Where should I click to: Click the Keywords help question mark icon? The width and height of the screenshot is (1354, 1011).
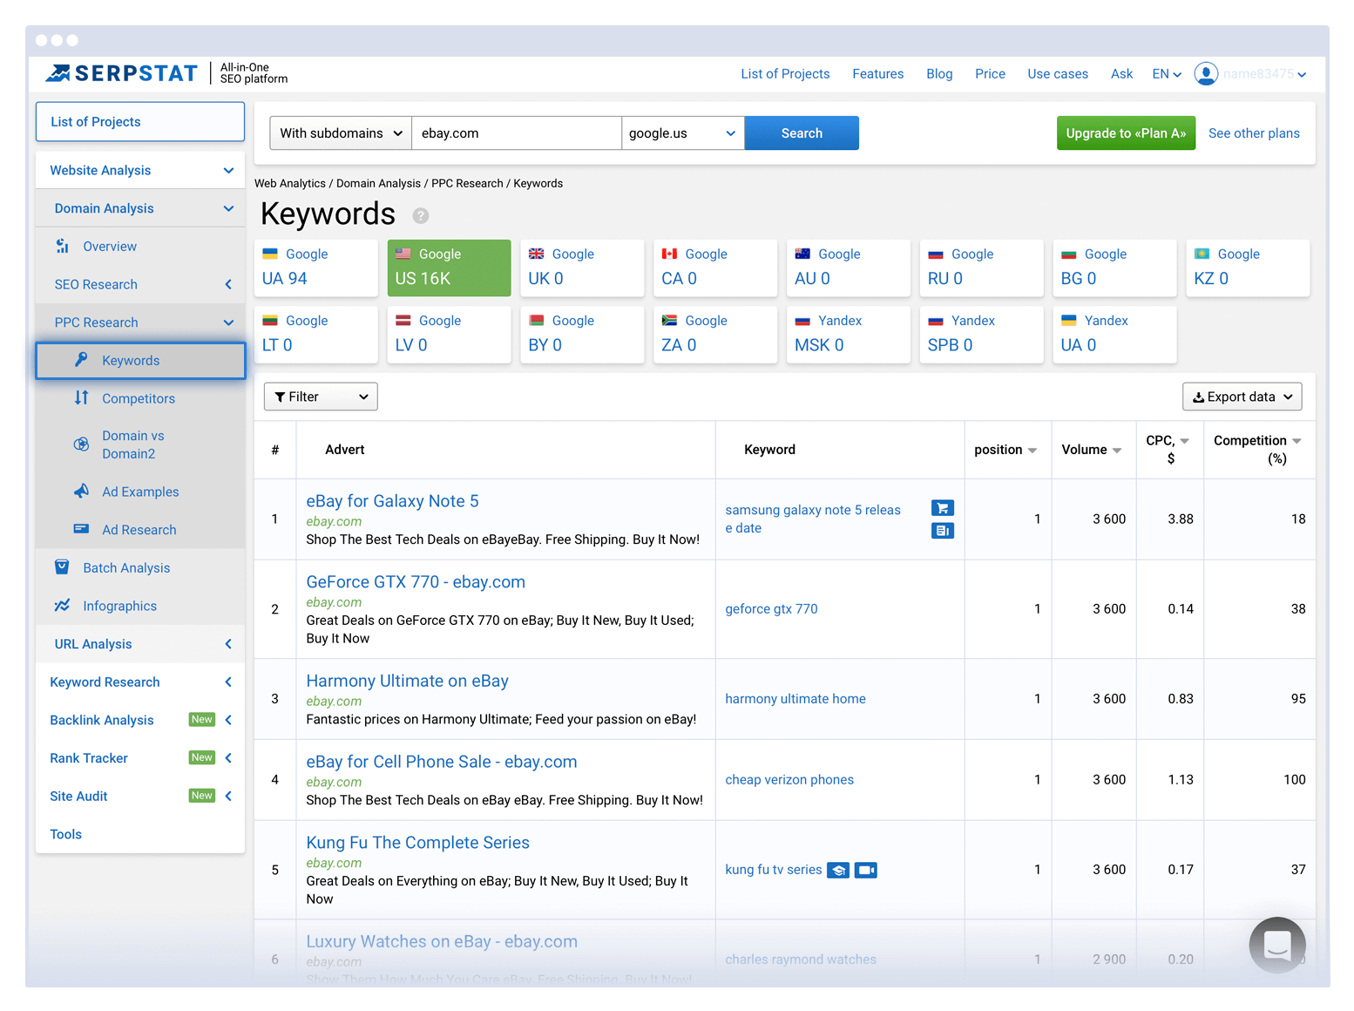pos(421,215)
